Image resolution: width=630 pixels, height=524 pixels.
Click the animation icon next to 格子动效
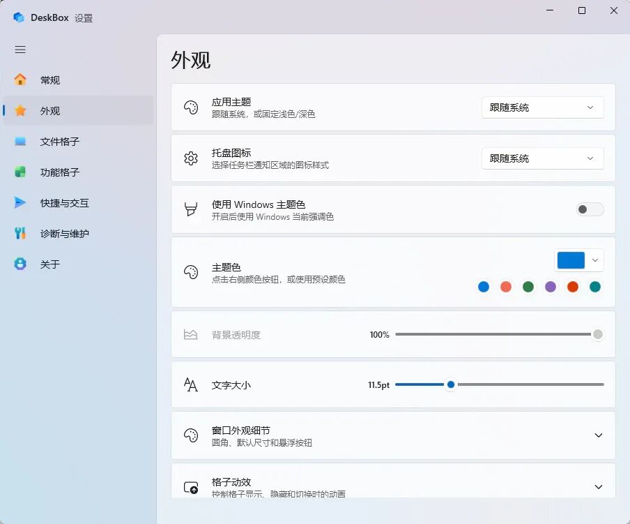[x=191, y=488]
